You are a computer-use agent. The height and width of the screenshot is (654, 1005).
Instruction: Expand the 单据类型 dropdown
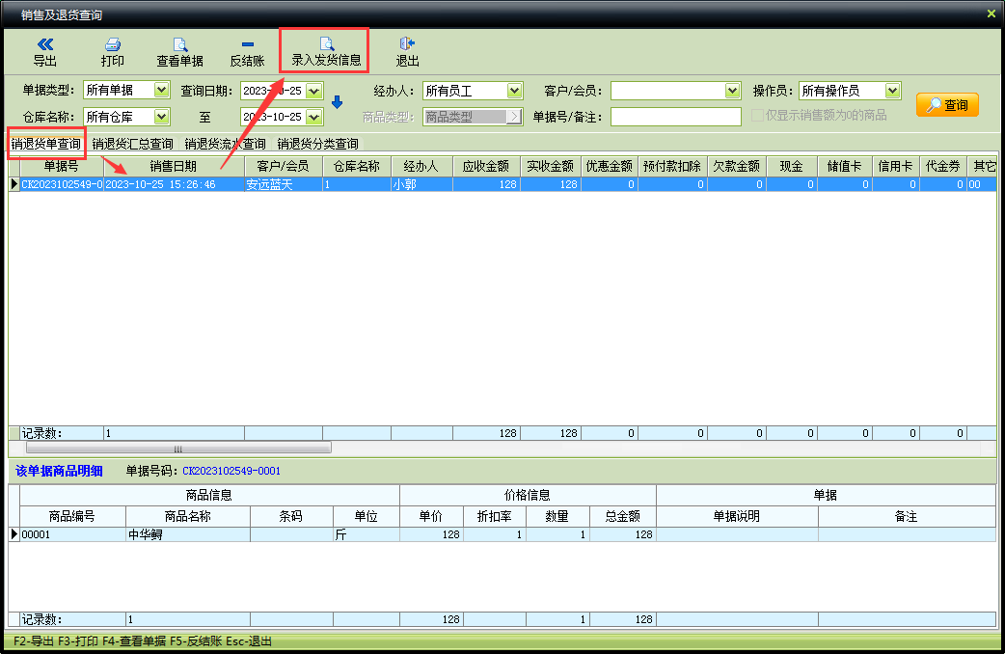coord(162,91)
